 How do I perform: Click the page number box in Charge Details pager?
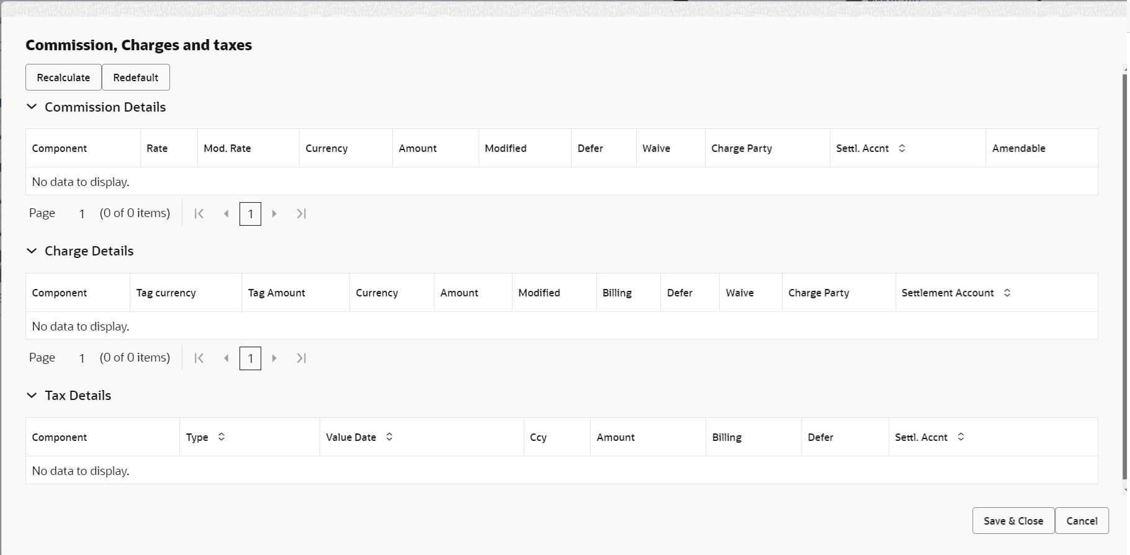click(x=250, y=358)
